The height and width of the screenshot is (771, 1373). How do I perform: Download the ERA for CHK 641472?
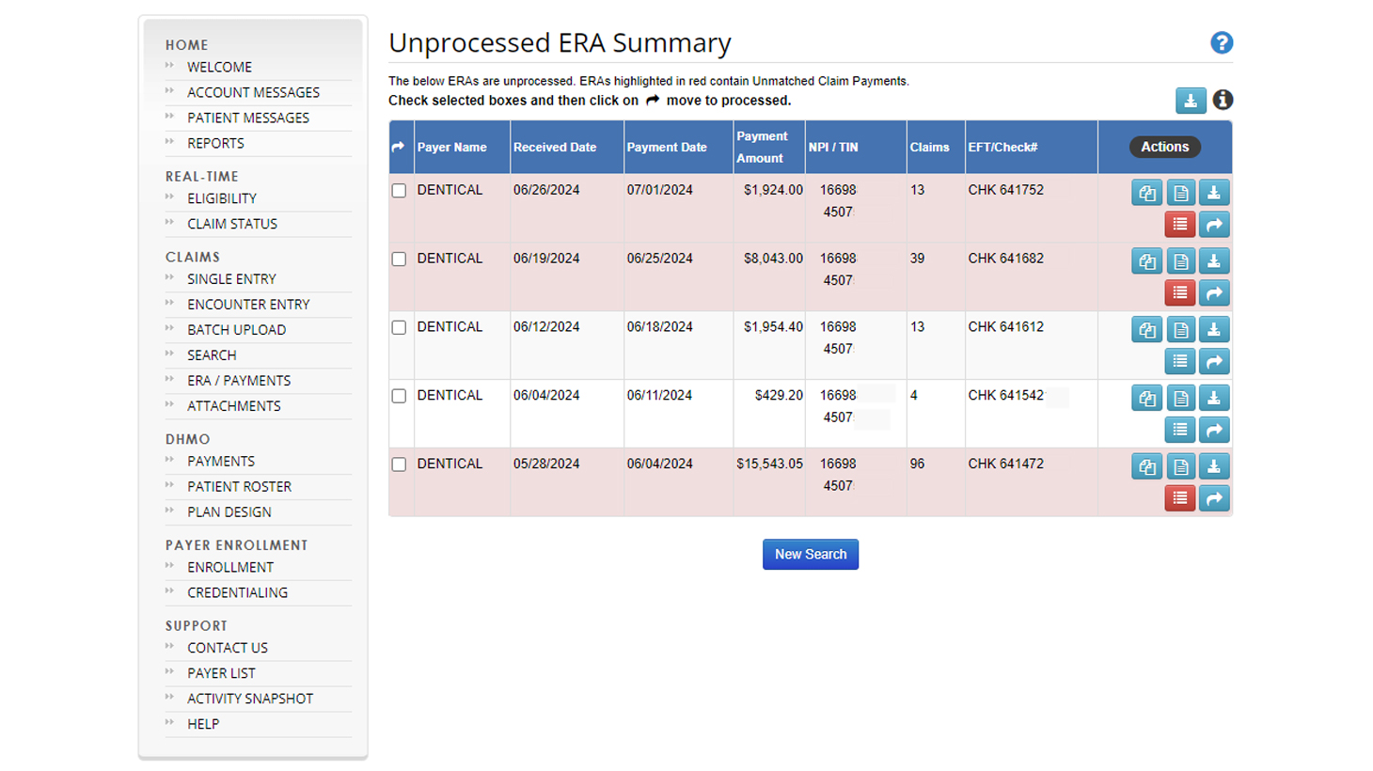pos(1214,466)
